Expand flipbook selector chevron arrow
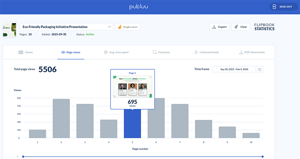Screen dimensions: 300x159 pyautogui.click(x=109, y=27)
